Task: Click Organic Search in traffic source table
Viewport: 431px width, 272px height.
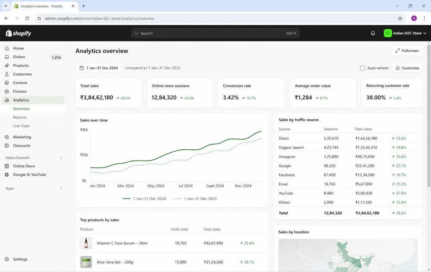Action: click(x=291, y=148)
